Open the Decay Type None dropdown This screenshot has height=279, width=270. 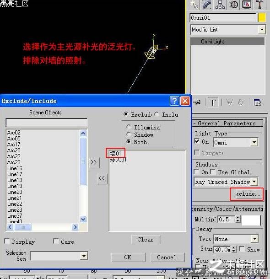coord(236,239)
